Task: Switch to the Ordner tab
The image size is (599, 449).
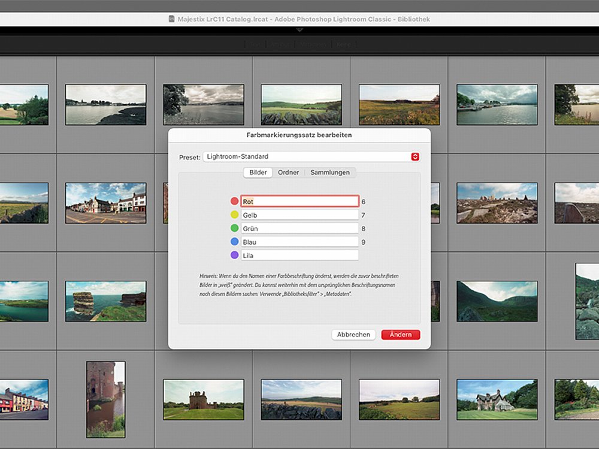Action: click(288, 172)
